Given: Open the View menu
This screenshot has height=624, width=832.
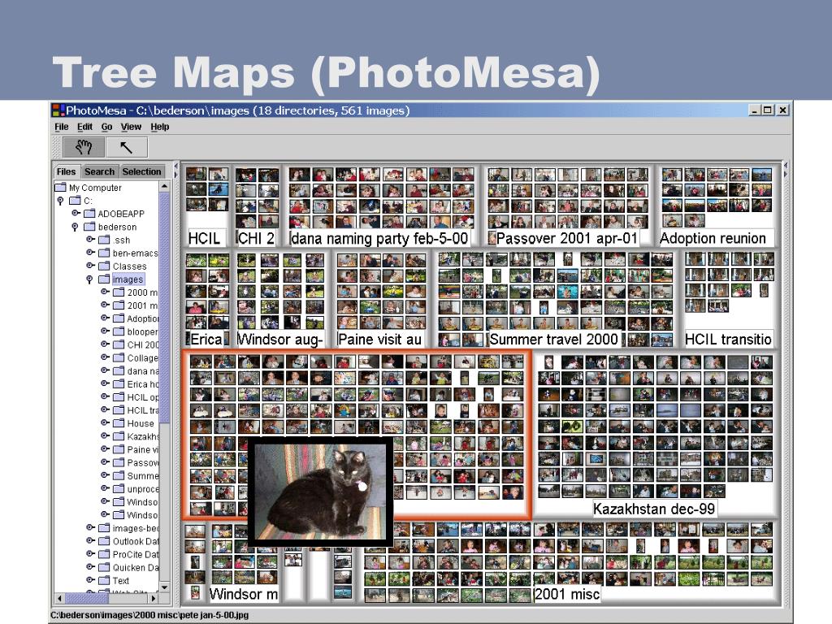Looking at the screenshot, I should coord(131,127).
